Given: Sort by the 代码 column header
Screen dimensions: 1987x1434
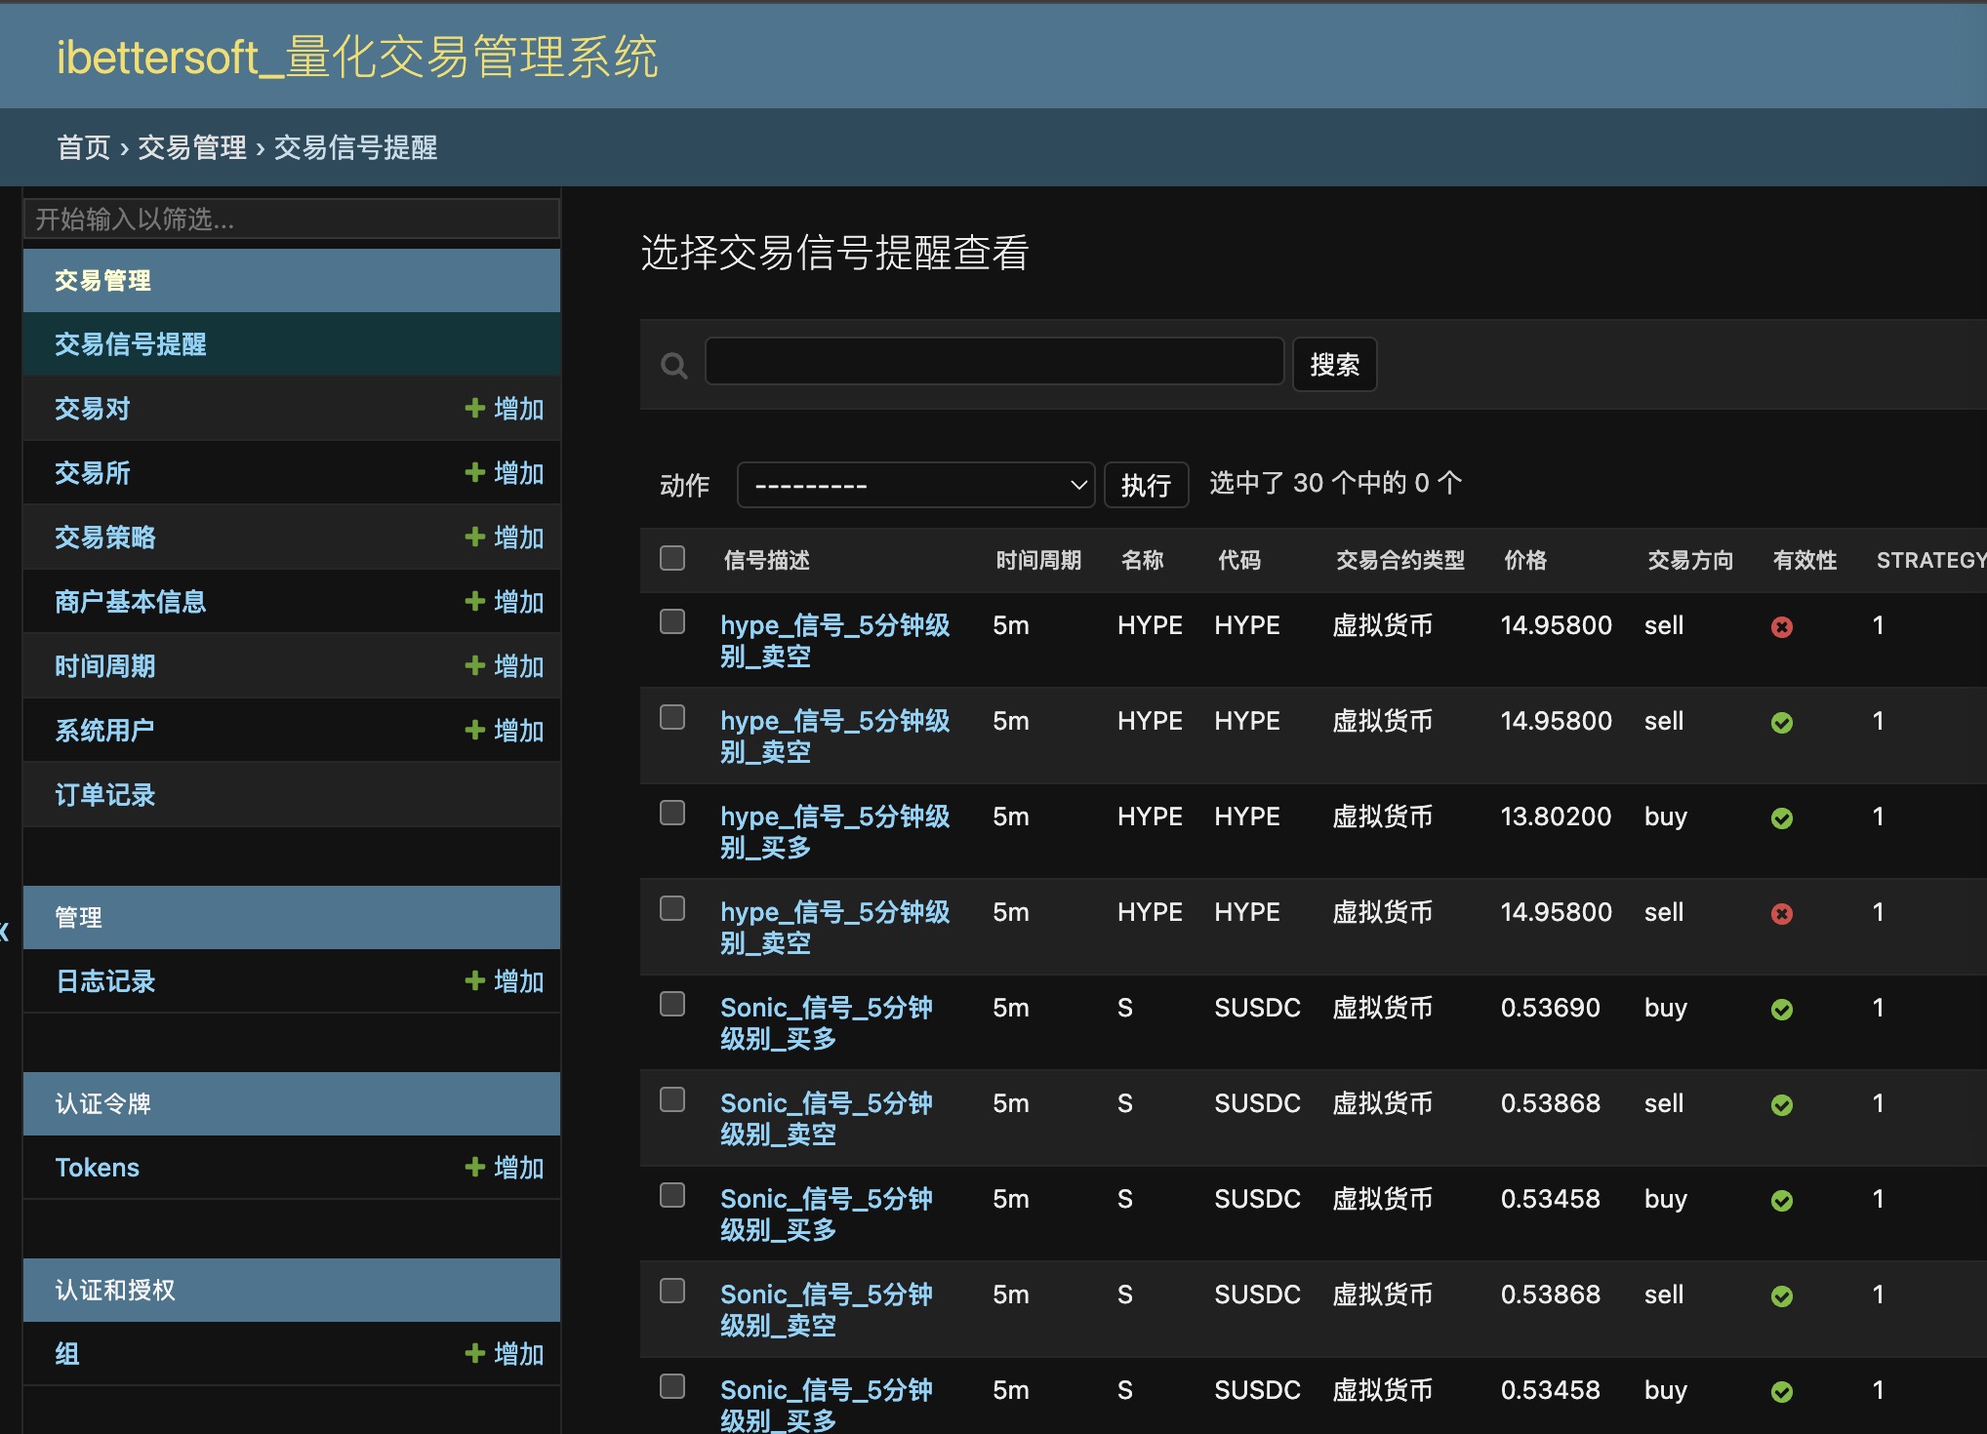Looking at the screenshot, I should coord(1239,560).
